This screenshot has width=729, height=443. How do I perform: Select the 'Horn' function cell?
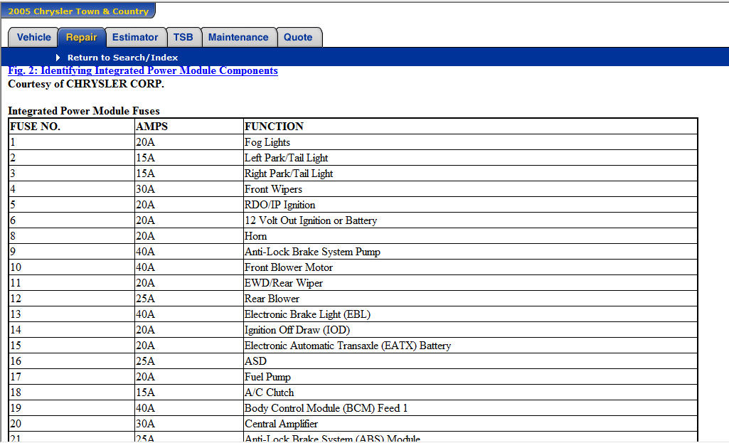(x=470, y=236)
